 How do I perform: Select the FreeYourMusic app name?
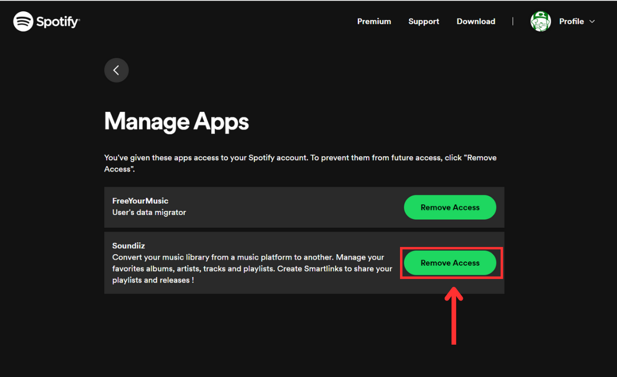[x=140, y=201]
